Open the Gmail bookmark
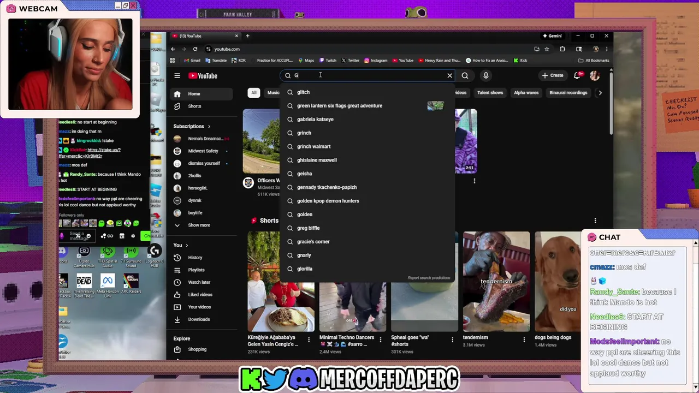This screenshot has height=393, width=699. pyautogui.click(x=192, y=61)
